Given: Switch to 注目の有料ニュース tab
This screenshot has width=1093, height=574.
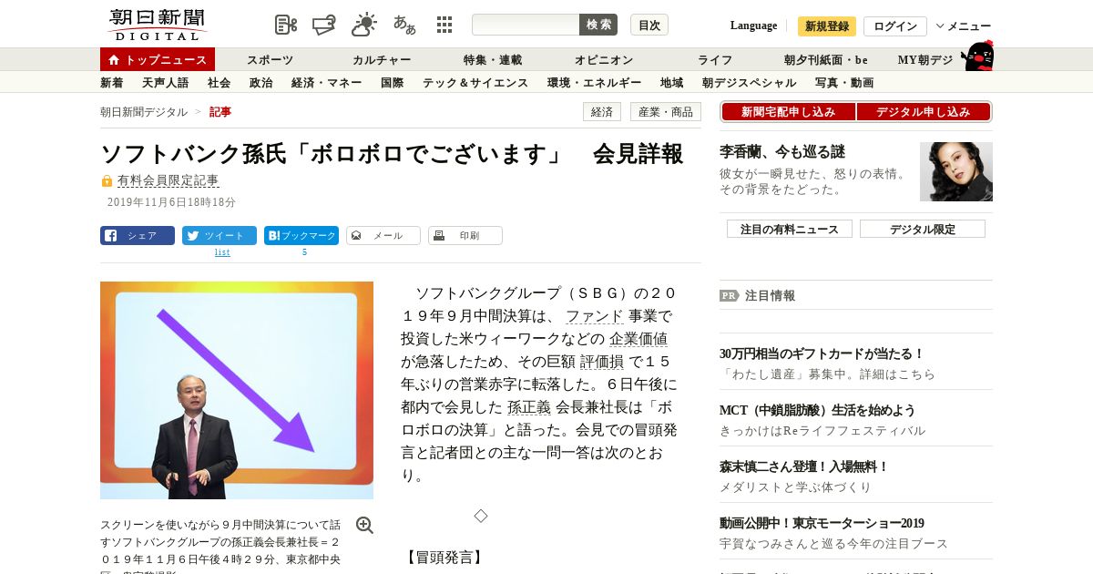Looking at the screenshot, I should click(790, 230).
